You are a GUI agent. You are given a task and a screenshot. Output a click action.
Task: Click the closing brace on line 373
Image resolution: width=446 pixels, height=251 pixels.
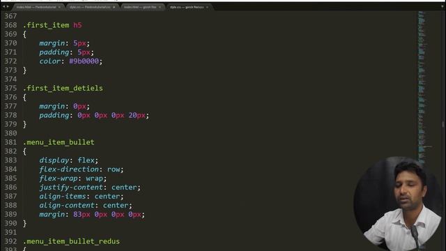point(25,70)
